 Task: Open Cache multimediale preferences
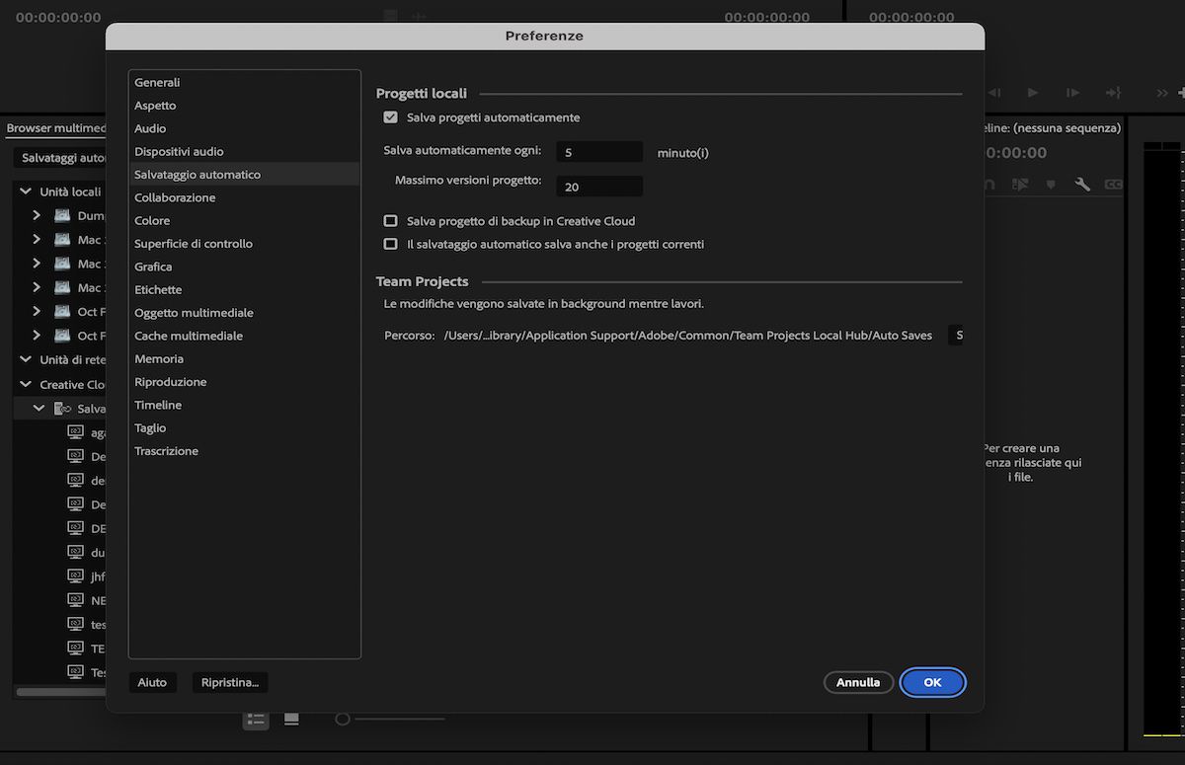pyautogui.click(x=244, y=336)
